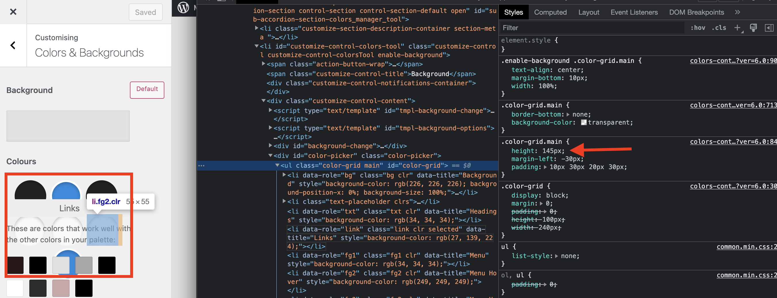Toggle the computed styles sidebar icon
Viewport: 777px width, 298px height.
(769, 28)
